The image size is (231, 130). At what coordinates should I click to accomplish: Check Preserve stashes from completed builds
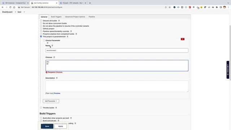[41, 34]
